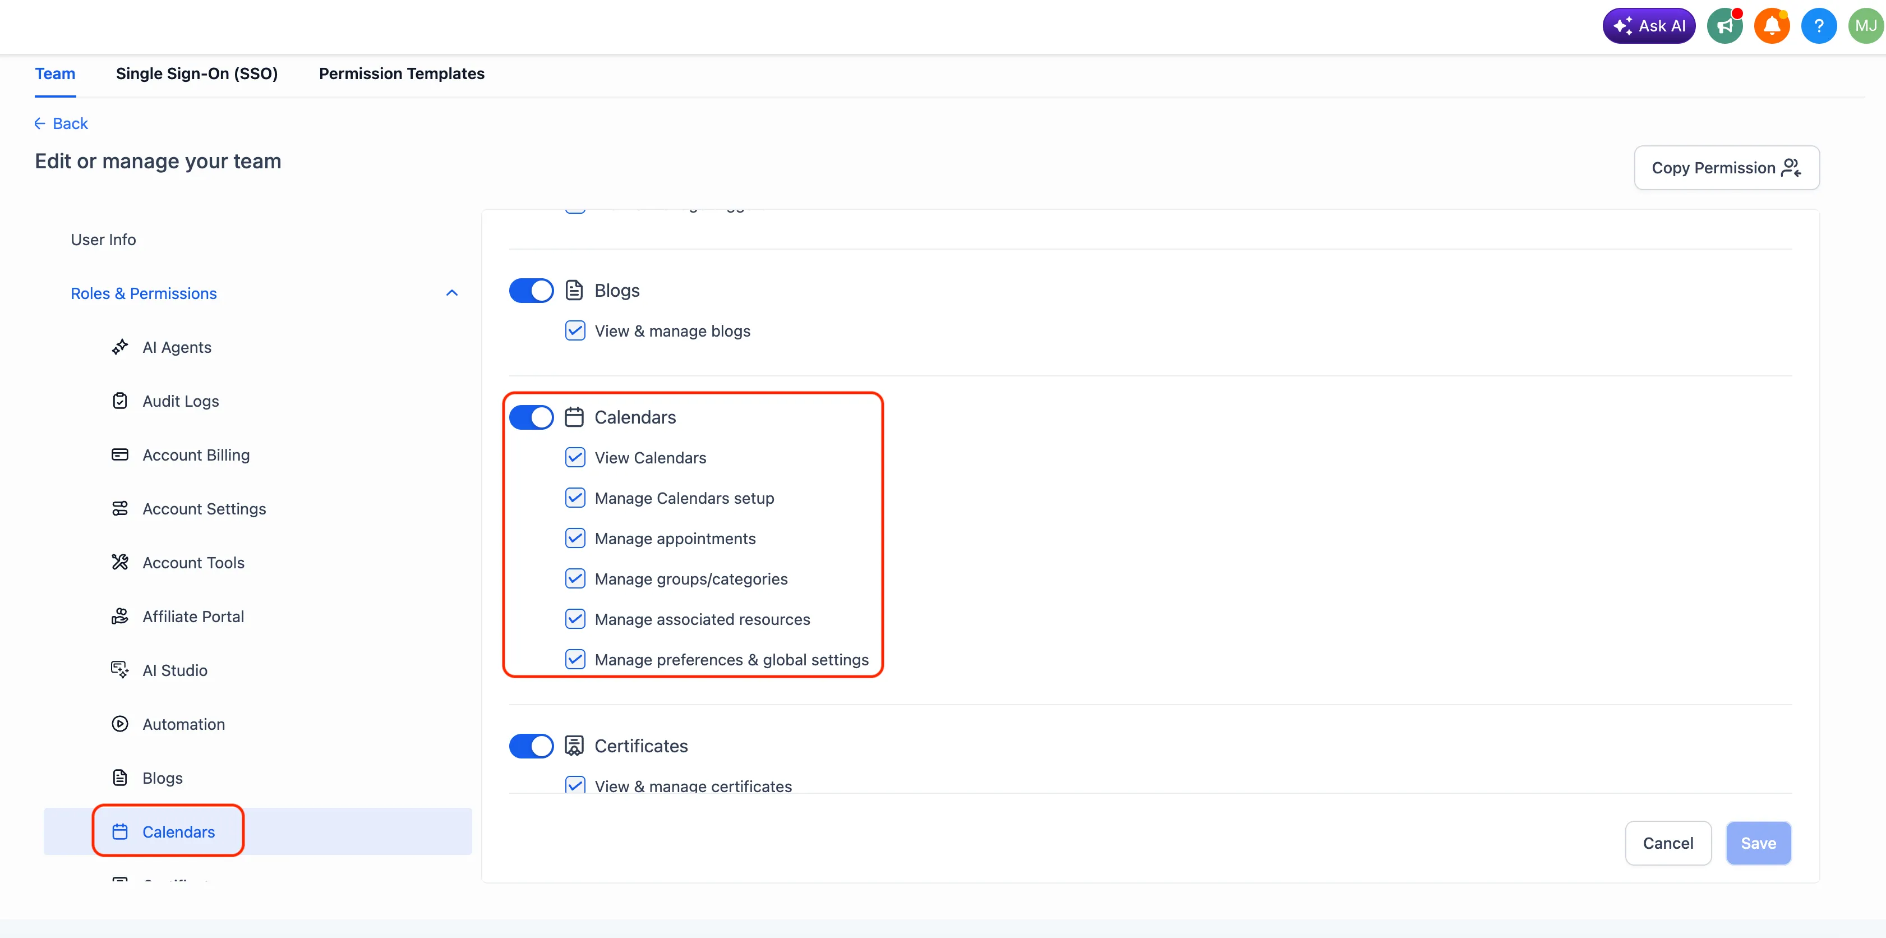
Task: Click the Cancel button
Action: (1668, 843)
